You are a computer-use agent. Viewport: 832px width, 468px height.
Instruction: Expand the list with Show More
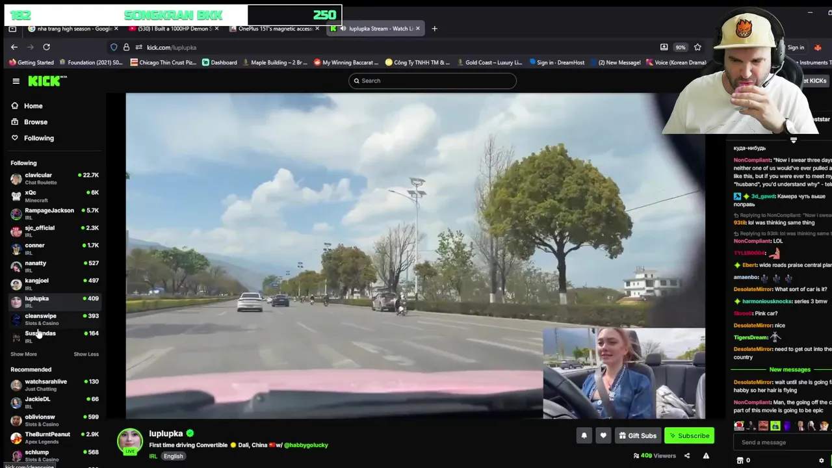click(x=23, y=354)
